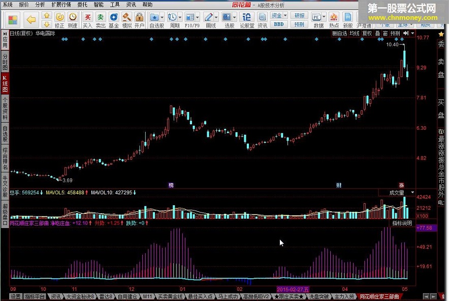Open the 分析 menu

tap(40, 5)
